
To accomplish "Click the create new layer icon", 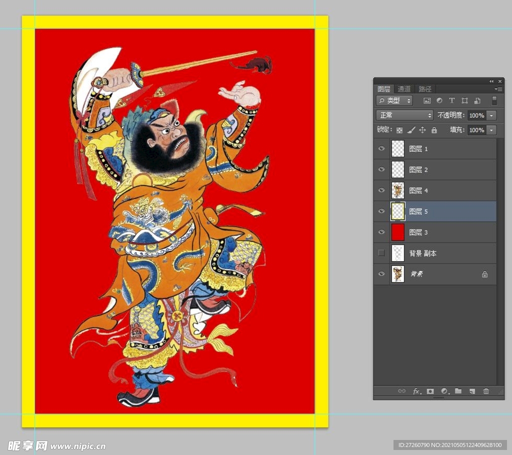I will [472, 391].
